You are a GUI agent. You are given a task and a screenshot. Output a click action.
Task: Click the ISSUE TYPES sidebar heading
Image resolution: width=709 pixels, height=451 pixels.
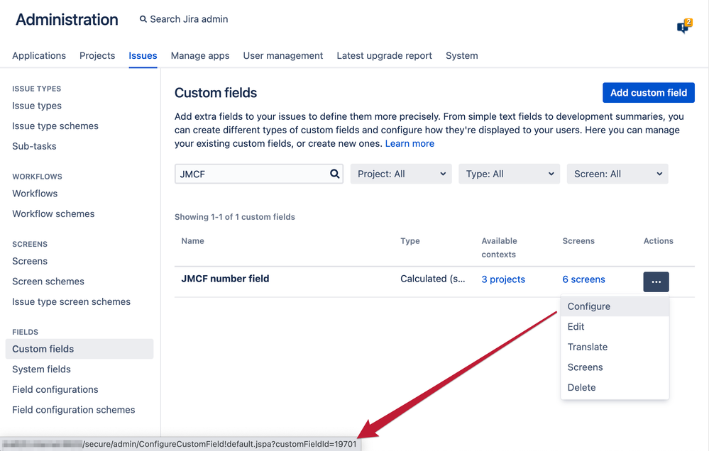37,89
